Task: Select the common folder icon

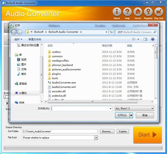Action: tap(49, 56)
